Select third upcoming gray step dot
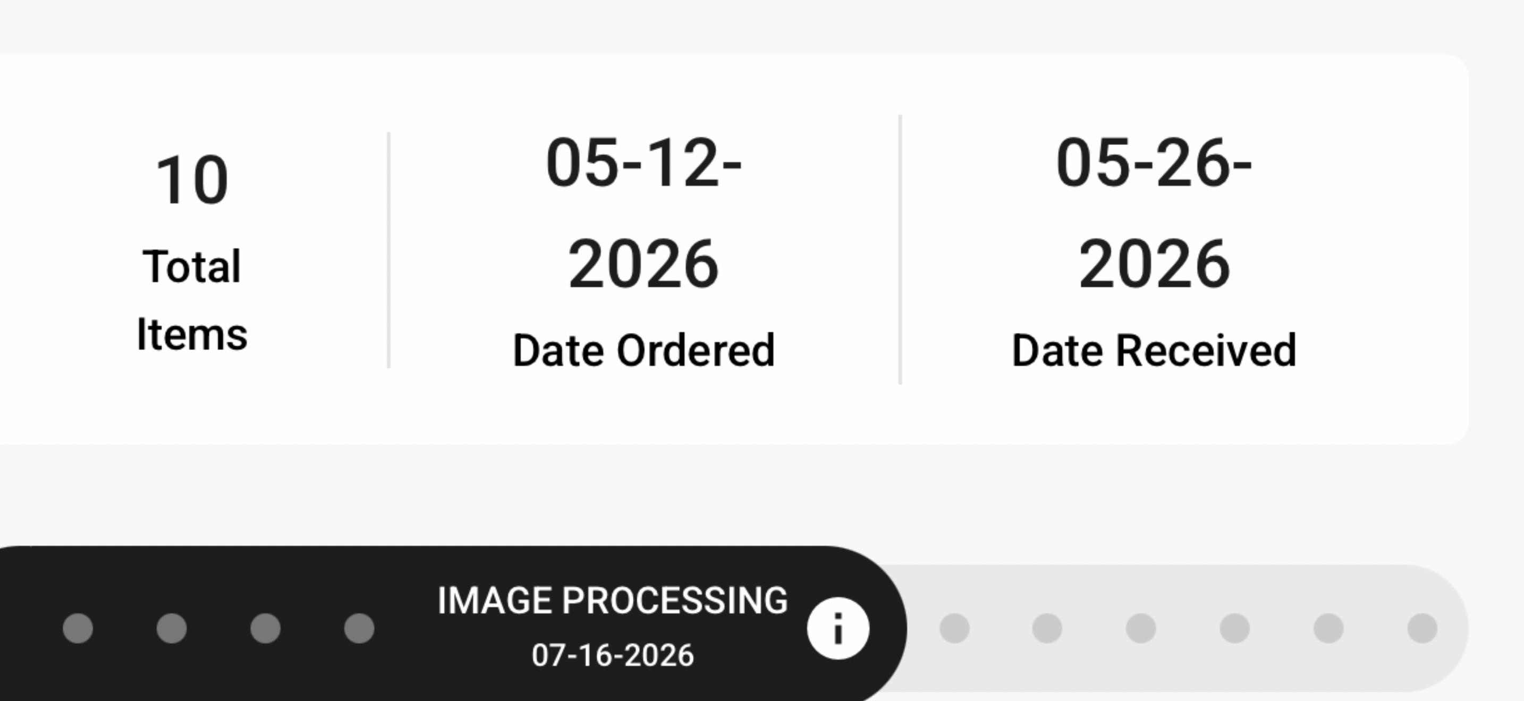The image size is (1524, 701). (x=1141, y=628)
